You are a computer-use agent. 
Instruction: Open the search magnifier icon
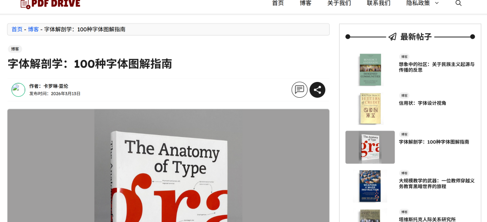point(459,3)
